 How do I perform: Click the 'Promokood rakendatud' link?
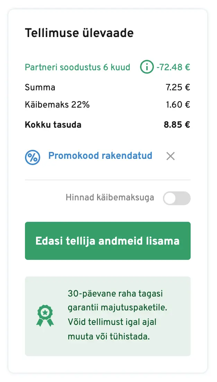[x=100, y=156]
